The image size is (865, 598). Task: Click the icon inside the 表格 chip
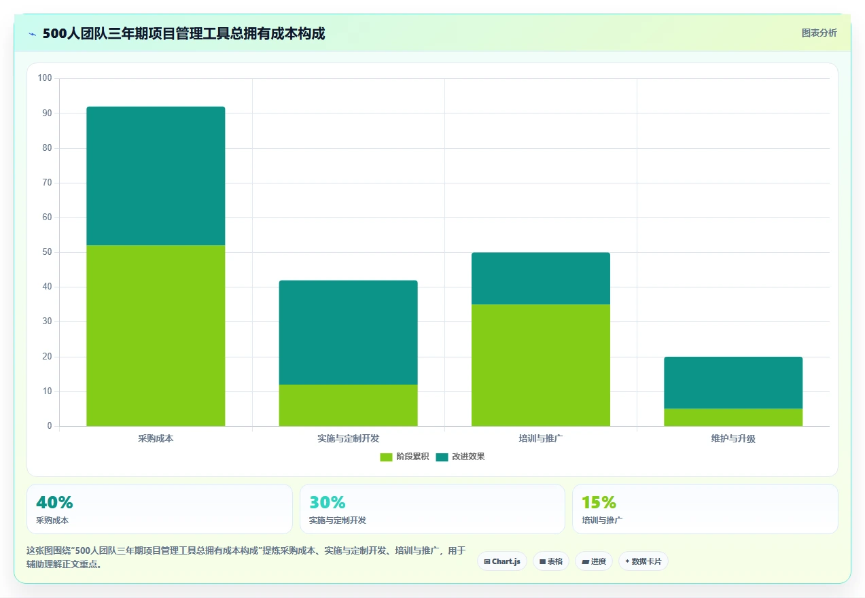point(542,562)
